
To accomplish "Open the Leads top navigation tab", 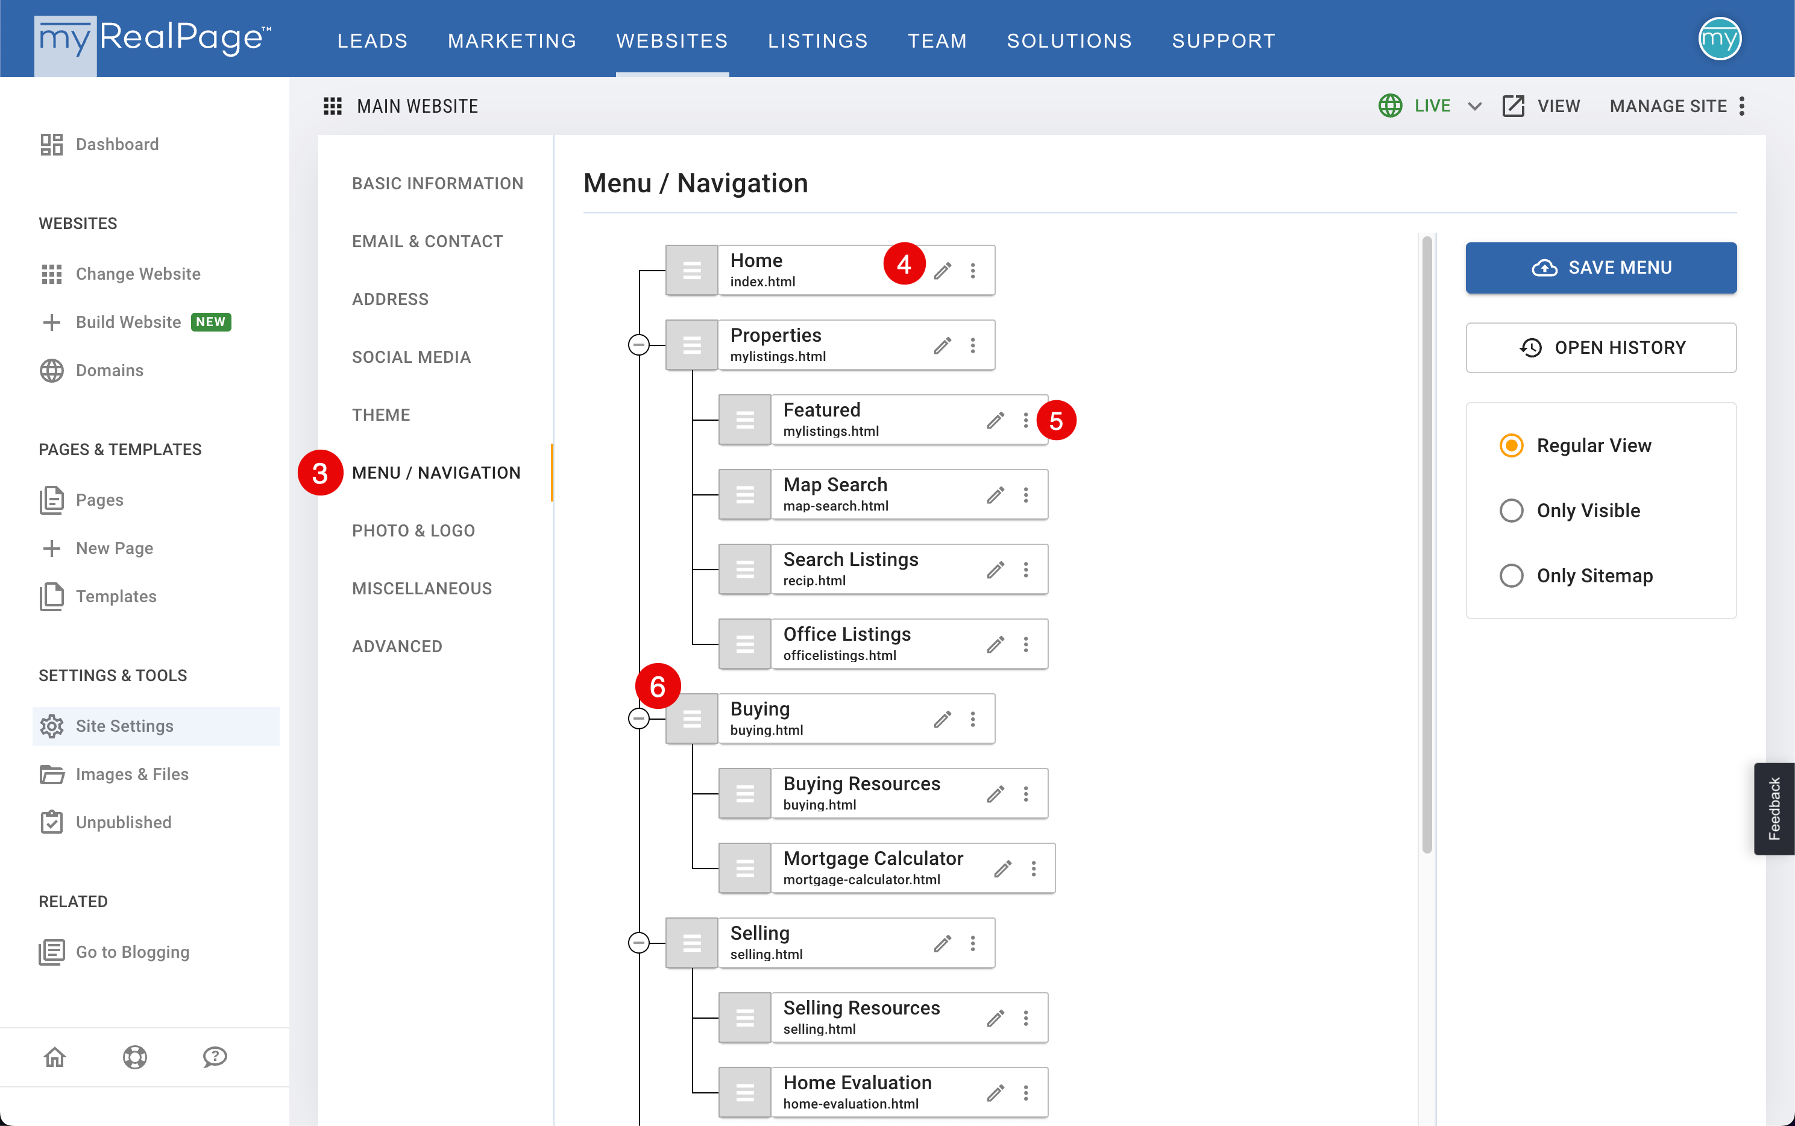I will [x=373, y=41].
